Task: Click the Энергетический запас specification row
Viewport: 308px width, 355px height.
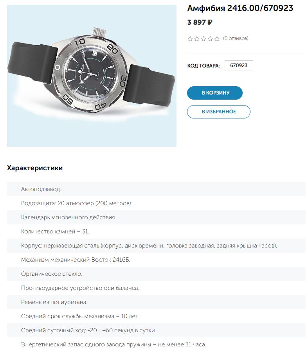Action: click(x=113, y=344)
